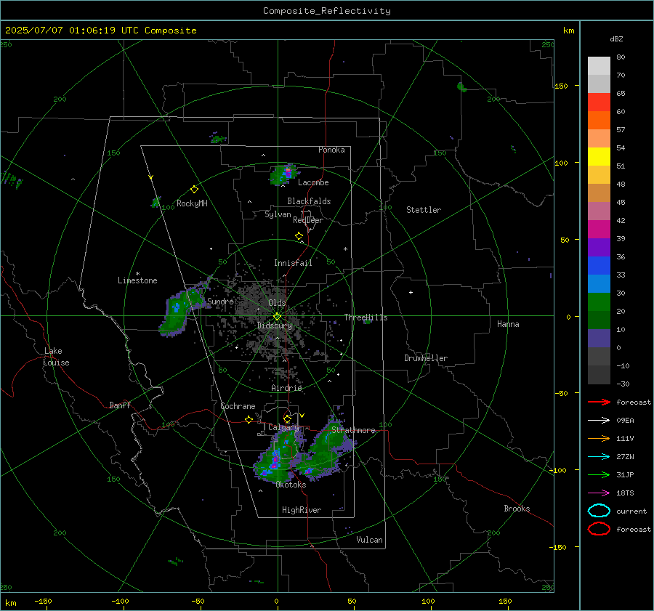Click the Ponoka city label
The width and height of the screenshot is (654, 611).
click(x=331, y=150)
